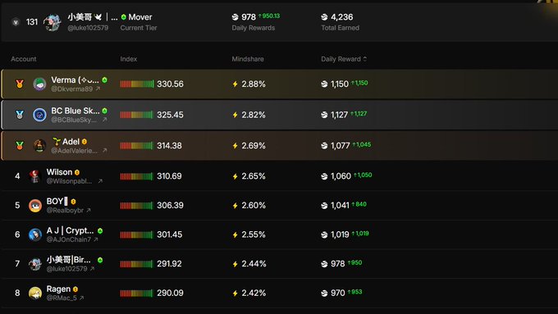558x314 pixels.
Task: Sort by Daily Reward column arrows
Action: [365, 59]
